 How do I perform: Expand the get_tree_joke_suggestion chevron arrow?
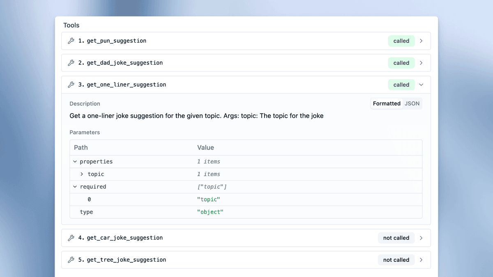pyautogui.click(x=421, y=260)
